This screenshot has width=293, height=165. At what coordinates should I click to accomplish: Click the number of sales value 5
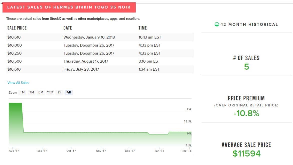pos(246,67)
